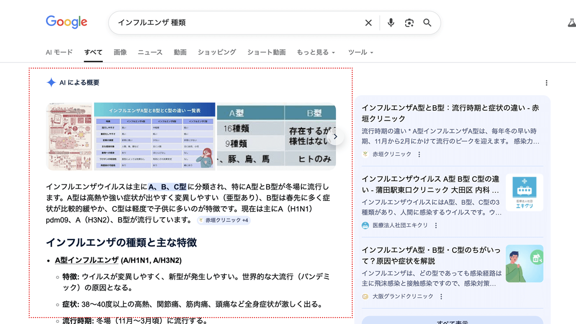Open options next to the 赤垣クリニック source
This screenshot has height=324, width=576.
419,154
